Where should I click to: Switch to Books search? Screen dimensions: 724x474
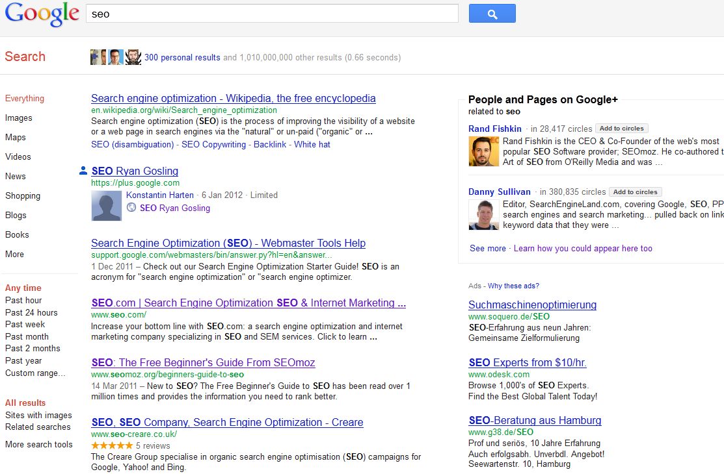[17, 234]
